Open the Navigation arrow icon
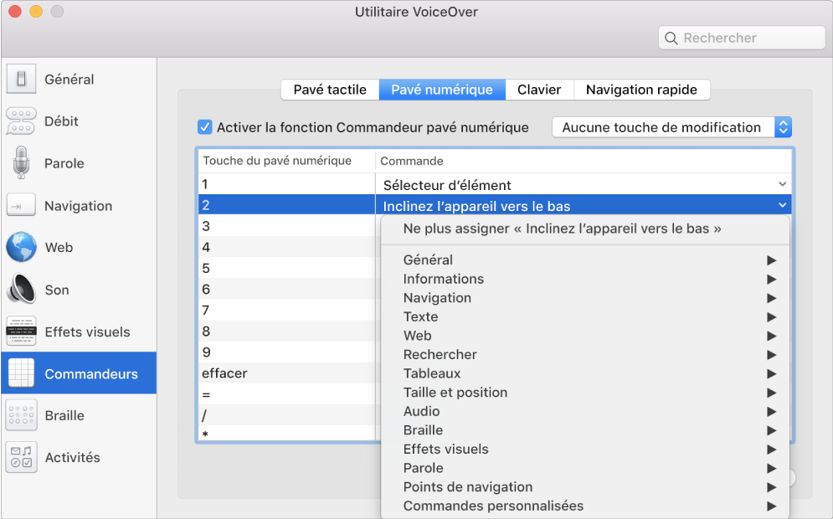 pyautogui.click(x=21, y=206)
